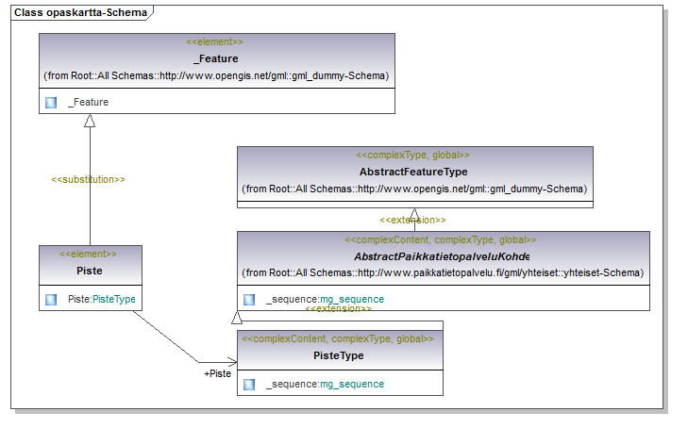Select the <<substitution>> relationship label

coord(88,180)
